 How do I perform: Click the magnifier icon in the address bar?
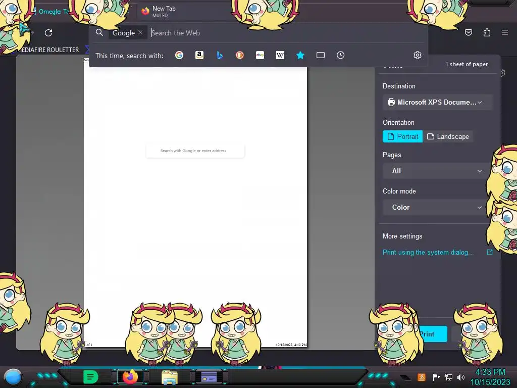pyautogui.click(x=99, y=32)
